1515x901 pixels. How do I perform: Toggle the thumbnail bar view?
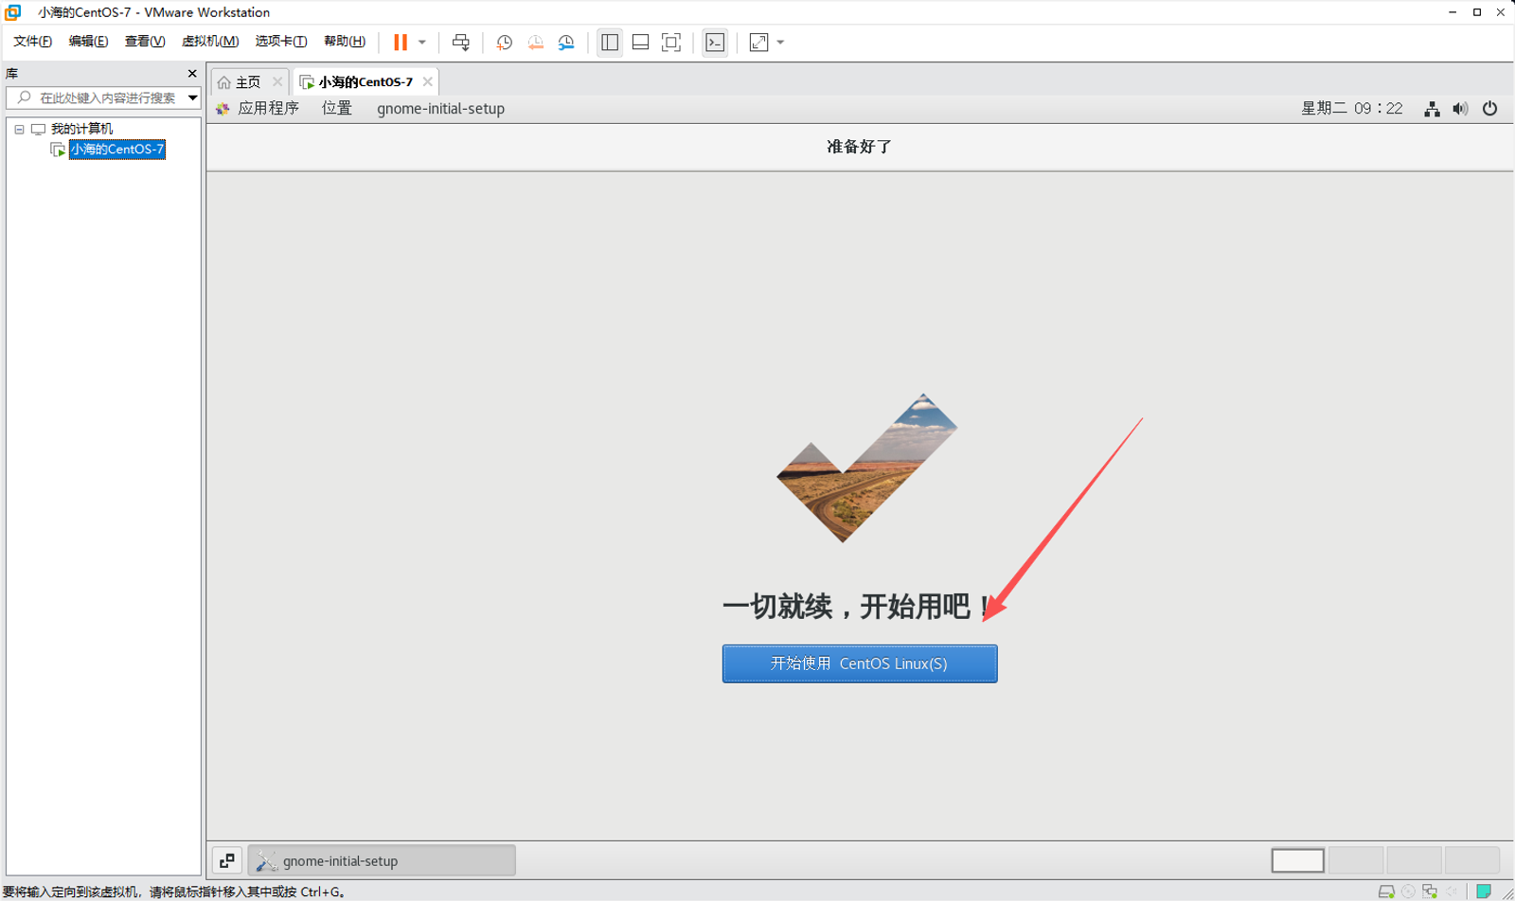coord(640,43)
